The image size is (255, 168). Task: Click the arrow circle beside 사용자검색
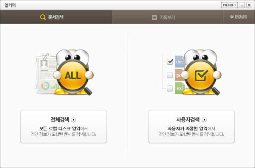204,120
